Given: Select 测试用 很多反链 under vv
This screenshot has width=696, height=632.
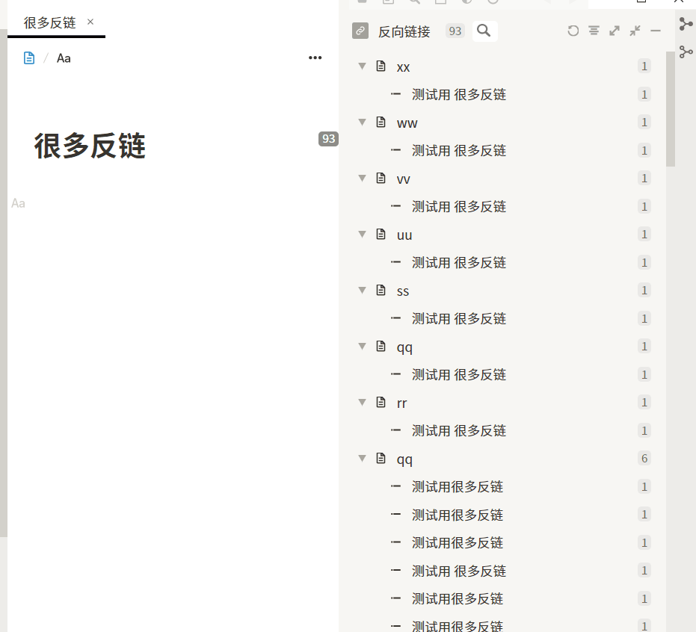Looking at the screenshot, I should [459, 206].
